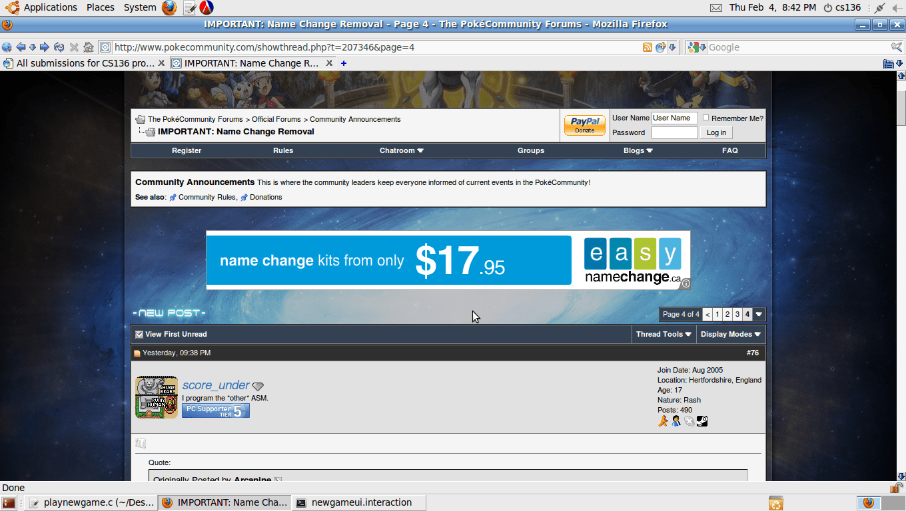Subscribe via the orange RSS feed icon

pyautogui.click(x=647, y=47)
